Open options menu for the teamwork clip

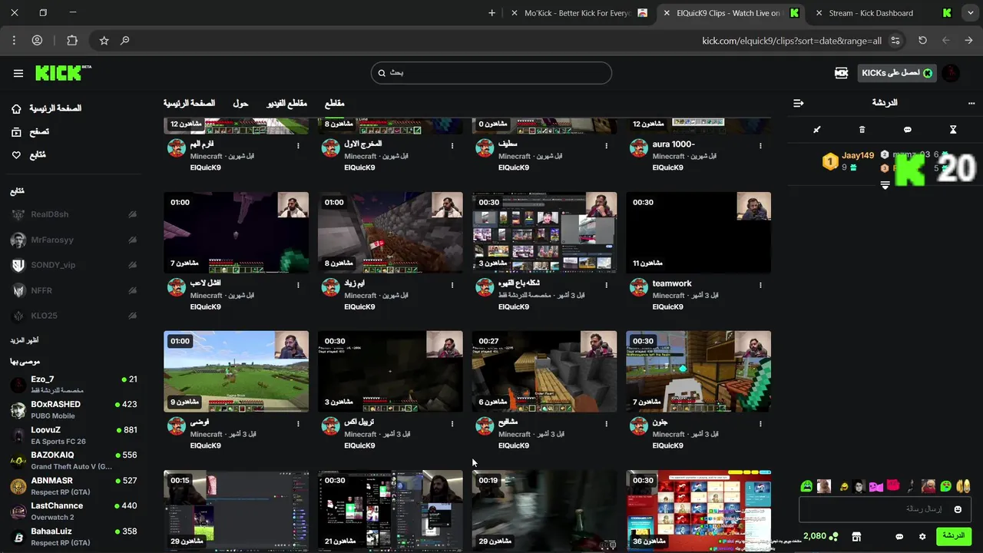pos(760,285)
